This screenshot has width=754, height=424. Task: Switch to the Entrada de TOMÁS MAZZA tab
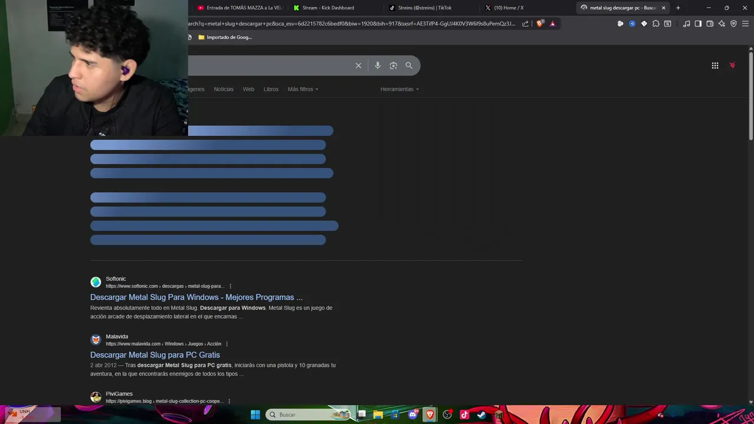[x=240, y=8]
